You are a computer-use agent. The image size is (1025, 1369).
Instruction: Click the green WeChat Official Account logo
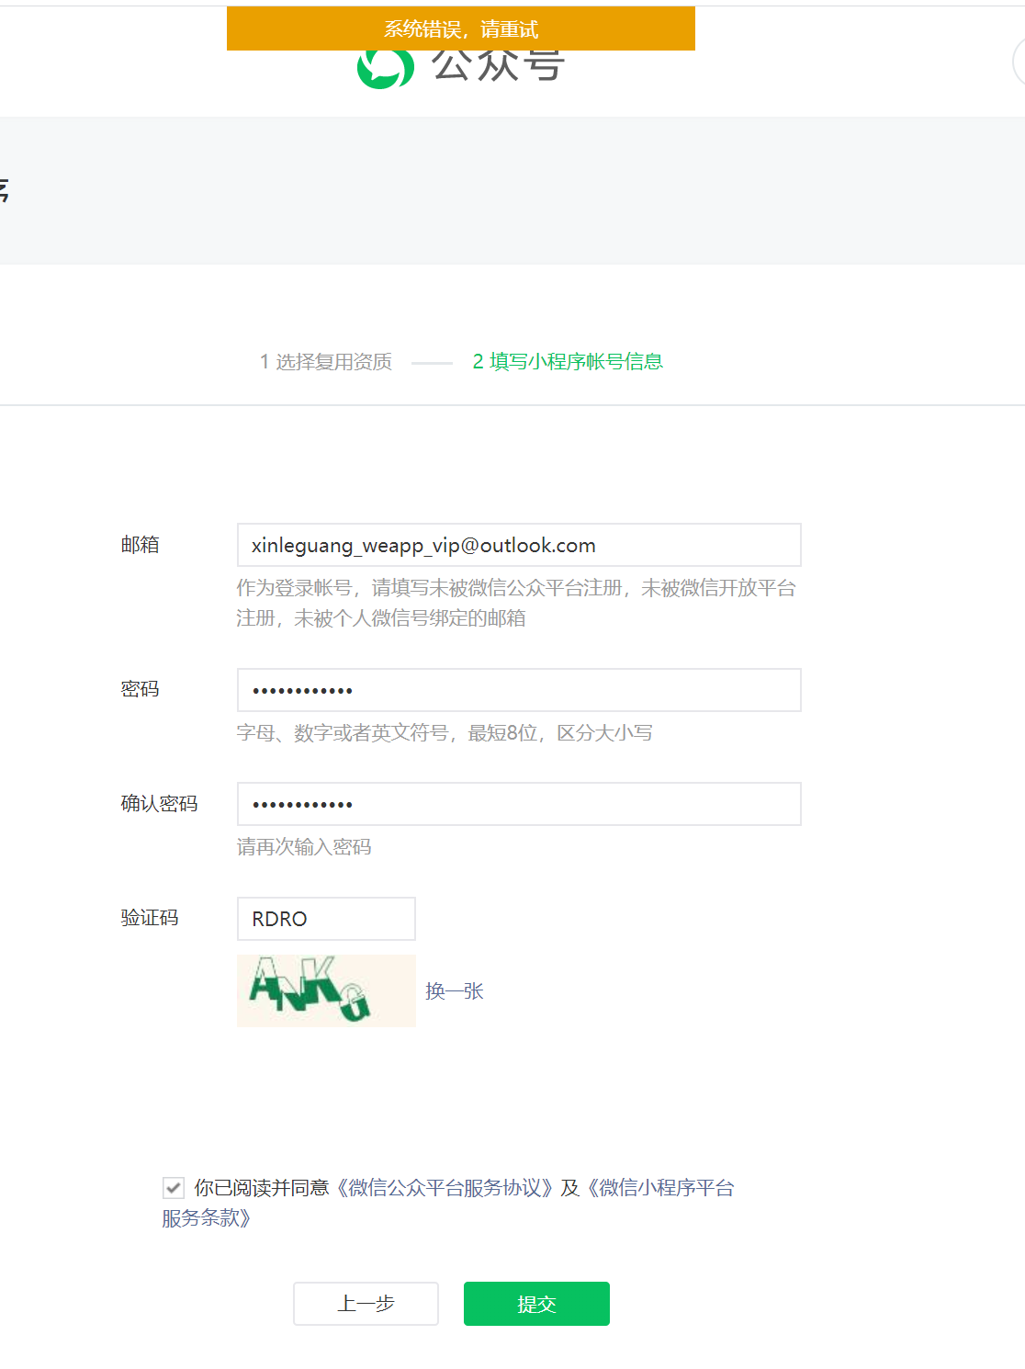tap(386, 69)
